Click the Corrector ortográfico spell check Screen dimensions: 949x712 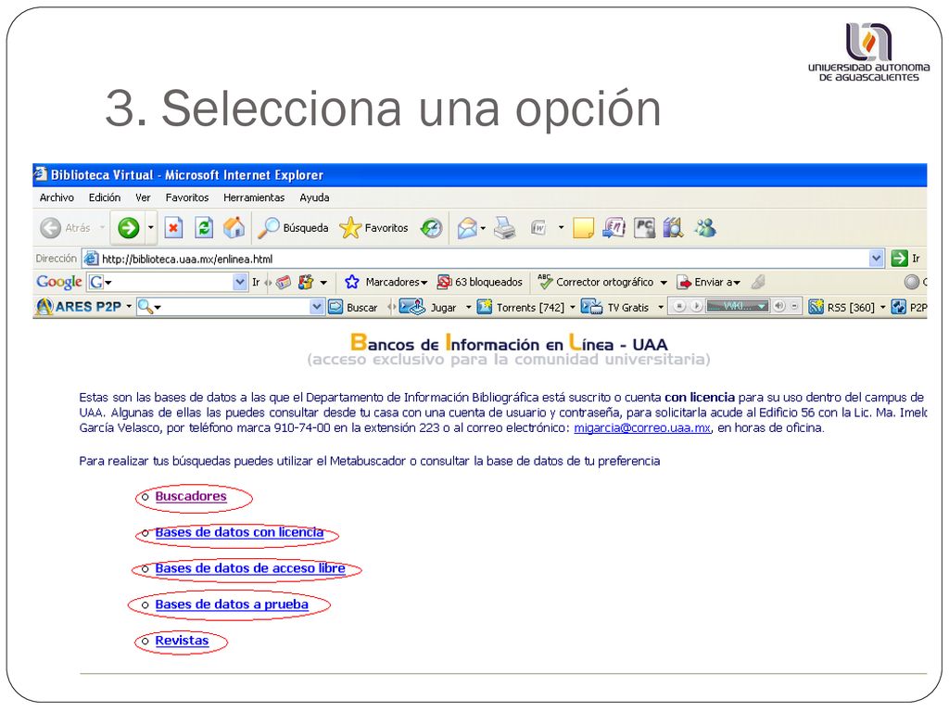pyautogui.click(x=596, y=282)
